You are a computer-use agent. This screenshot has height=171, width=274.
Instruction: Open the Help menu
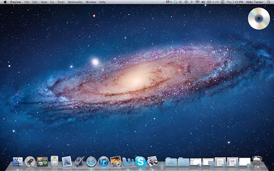coord(102,2)
